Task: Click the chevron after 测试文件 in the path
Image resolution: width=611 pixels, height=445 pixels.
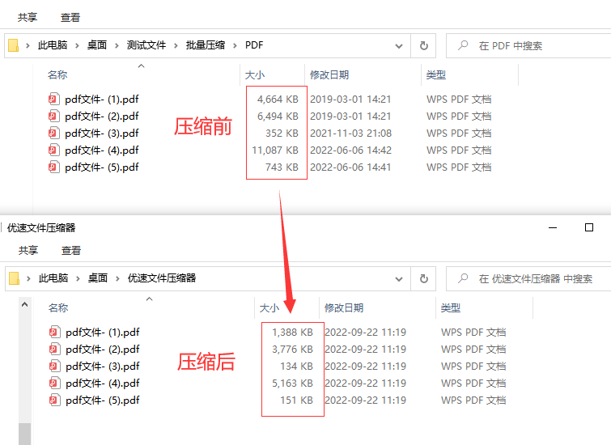Action: click(176, 45)
